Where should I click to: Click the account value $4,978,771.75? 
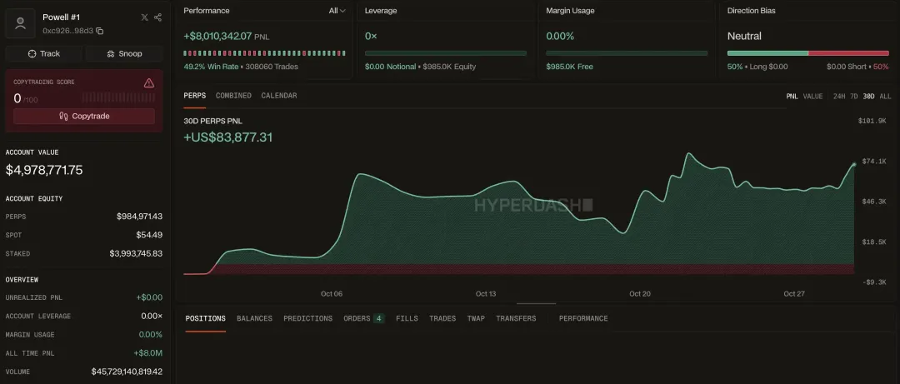(44, 170)
